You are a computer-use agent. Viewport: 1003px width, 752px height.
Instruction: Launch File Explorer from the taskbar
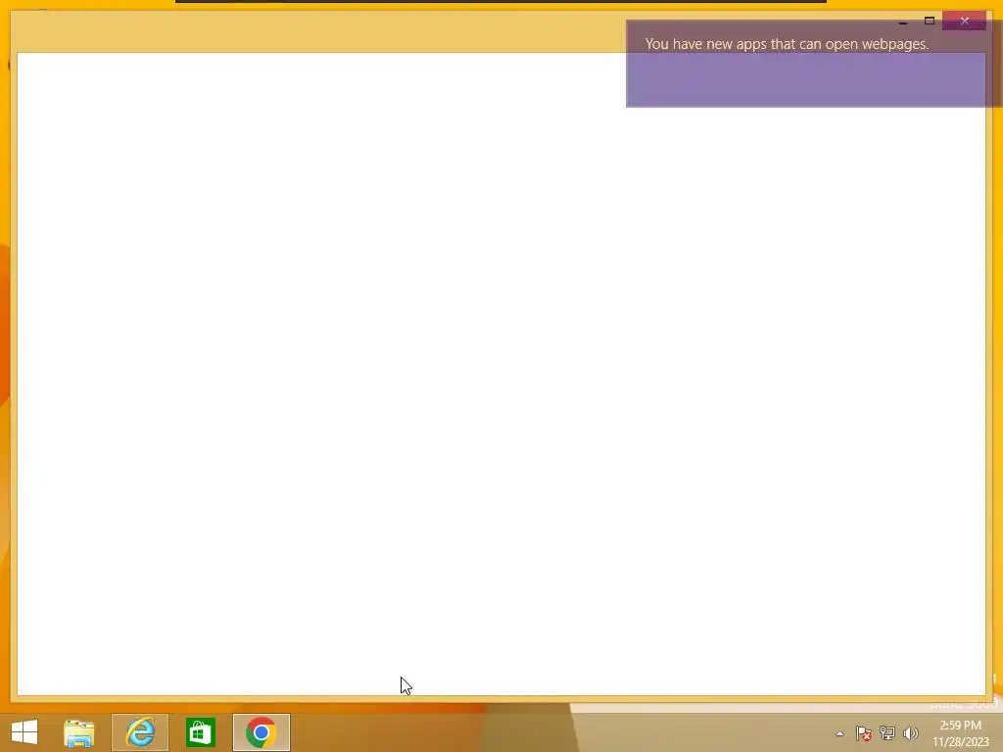pyautogui.click(x=79, y=732)
